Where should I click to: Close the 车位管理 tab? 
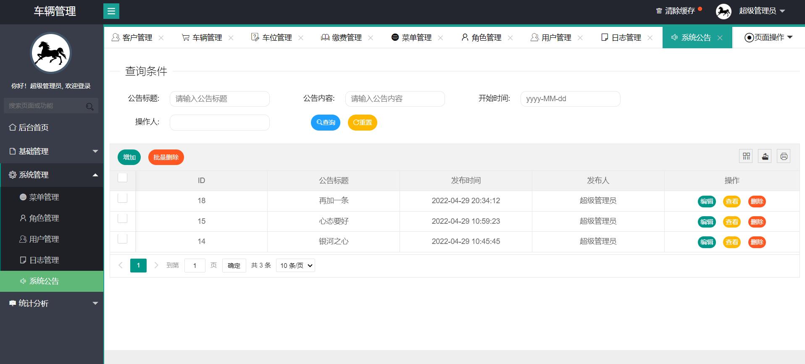point(301,38)
